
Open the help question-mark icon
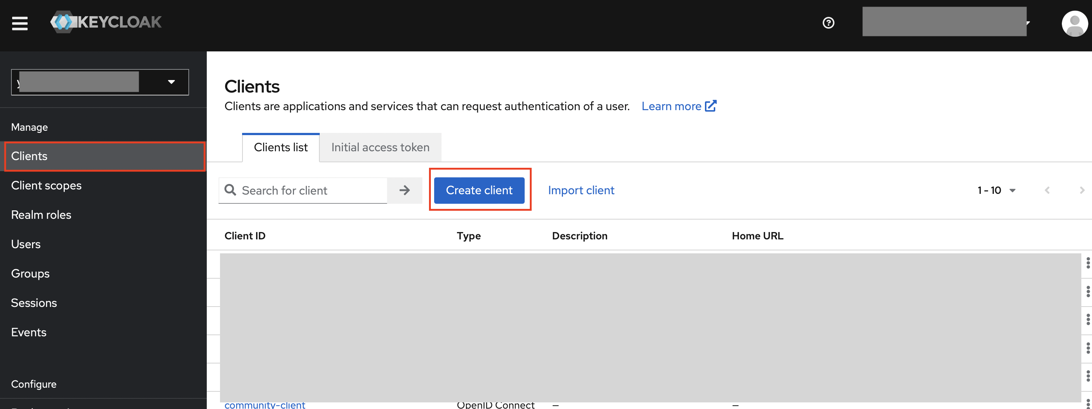tap(828, 23)
